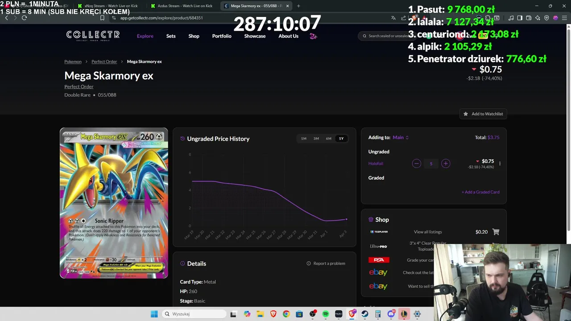Go to the Sets page
Viewport: 571px width, 321px height.
coord(171,36)
